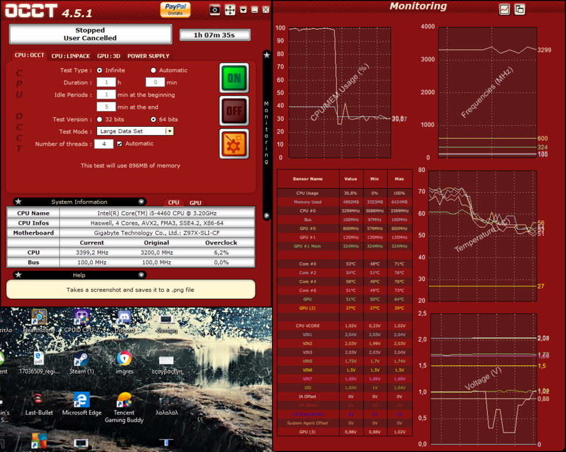This screenshot has height=452, width=566.
Task: Click the move window cross-arrows icon
Action: pos(230,10)
